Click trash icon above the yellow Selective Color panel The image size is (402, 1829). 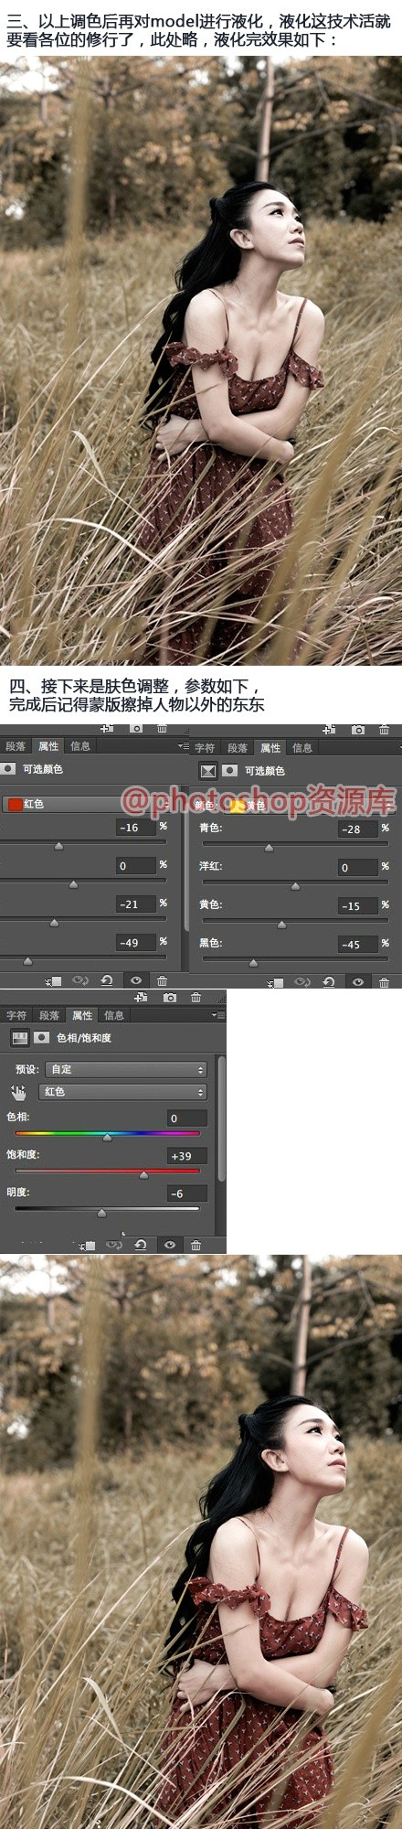point(385,730)
